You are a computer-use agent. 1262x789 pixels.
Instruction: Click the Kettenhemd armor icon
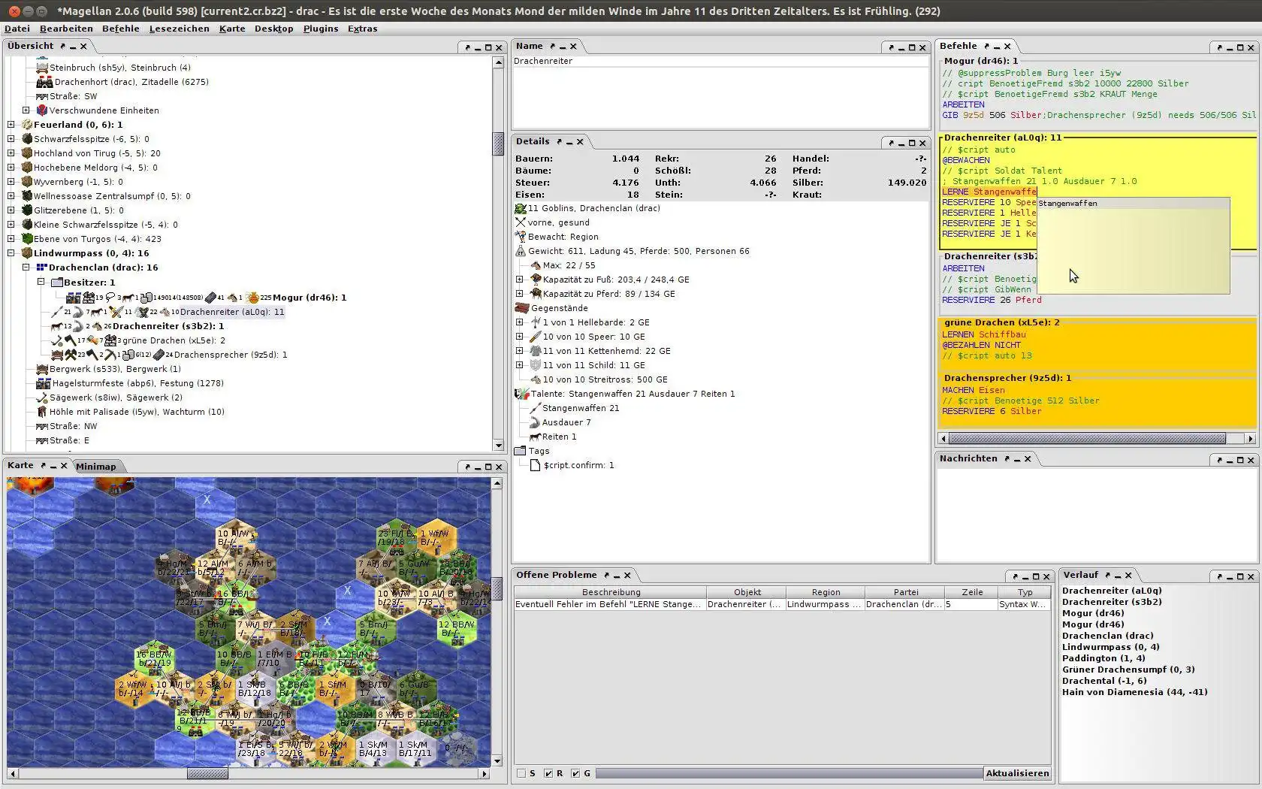point(536,351)
